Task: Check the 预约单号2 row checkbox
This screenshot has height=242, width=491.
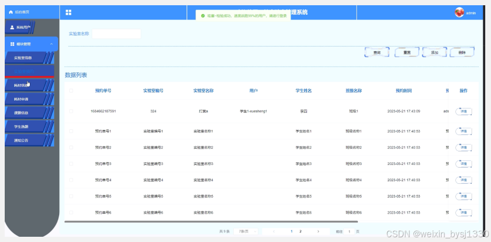Action: pos(71,148)
